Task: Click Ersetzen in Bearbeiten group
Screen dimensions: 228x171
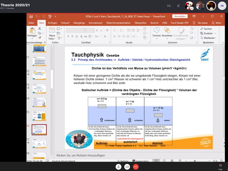Action: point(207,33)
